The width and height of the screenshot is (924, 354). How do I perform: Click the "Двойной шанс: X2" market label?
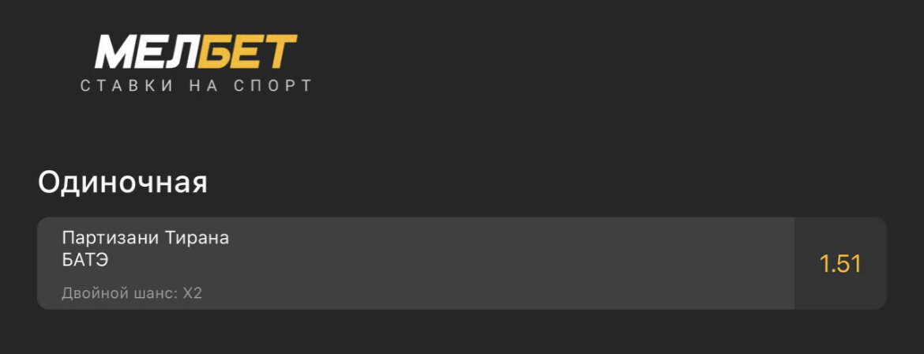(132, 294)
